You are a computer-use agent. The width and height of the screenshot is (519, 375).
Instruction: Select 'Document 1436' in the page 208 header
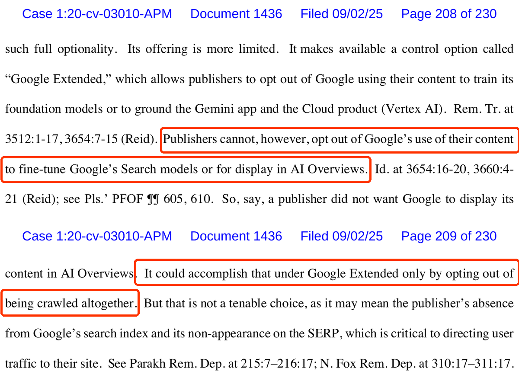[x=236, y=14]
